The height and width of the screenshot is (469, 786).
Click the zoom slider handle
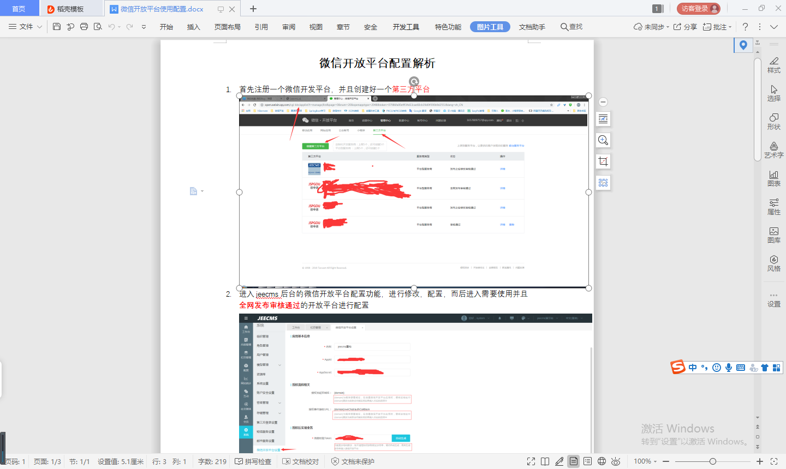pos(712,461)
